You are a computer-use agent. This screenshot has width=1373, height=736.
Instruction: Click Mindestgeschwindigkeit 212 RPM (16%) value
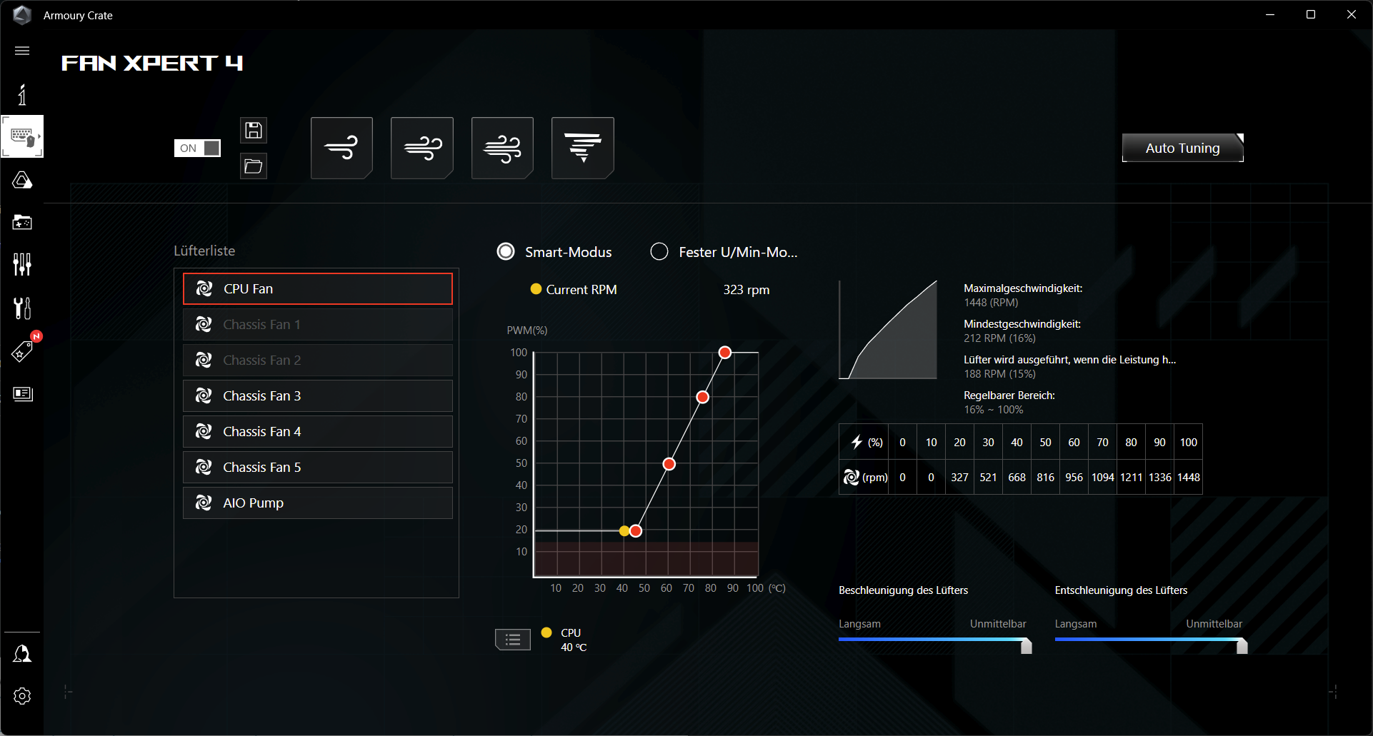coord(999,338)
